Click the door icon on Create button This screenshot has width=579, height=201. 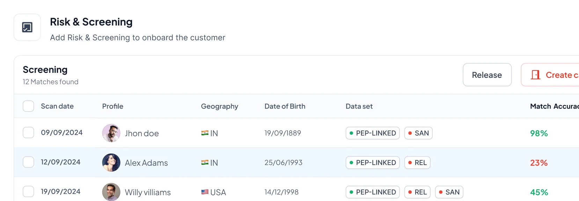tap(535, 75)
